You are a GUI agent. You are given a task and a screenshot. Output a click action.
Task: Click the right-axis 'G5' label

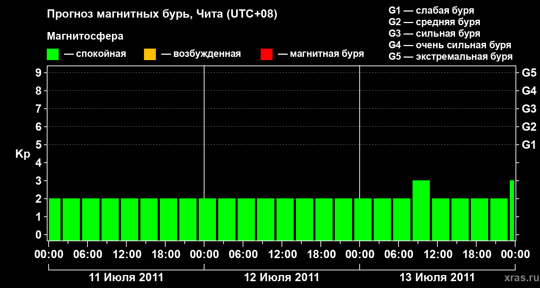(x=529, y=73)
